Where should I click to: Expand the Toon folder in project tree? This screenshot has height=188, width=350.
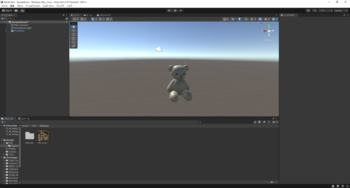pyautogui.click(x=4, y=155)
